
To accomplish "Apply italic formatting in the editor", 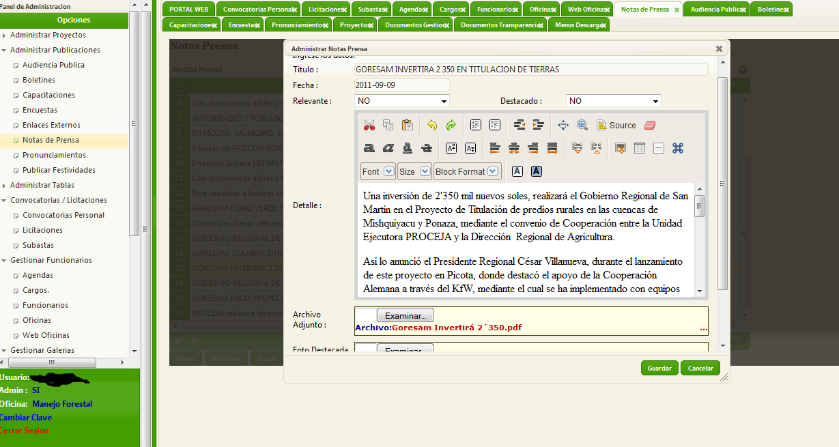I will [x=388, y=148].
